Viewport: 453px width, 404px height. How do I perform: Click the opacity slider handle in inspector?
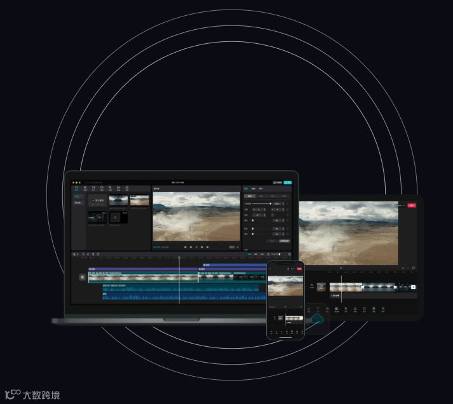point(271,204)
